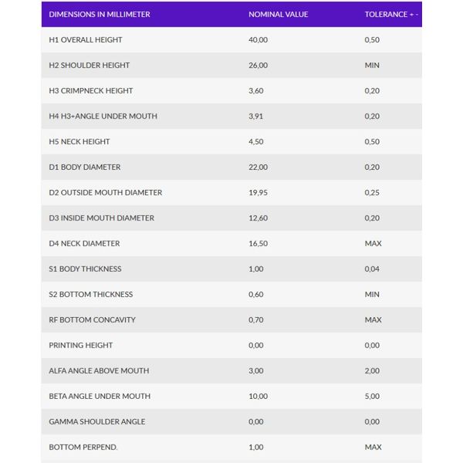Click the D1 Body Diameter label
The width and height of the screenshot is (463, 463).
pyautogui.click(x=84, y=167)
